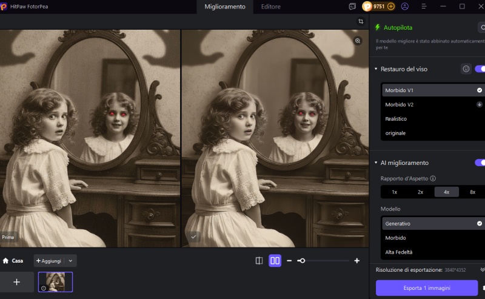Select the mirror girl photo thumbnail

pos(55,282)
